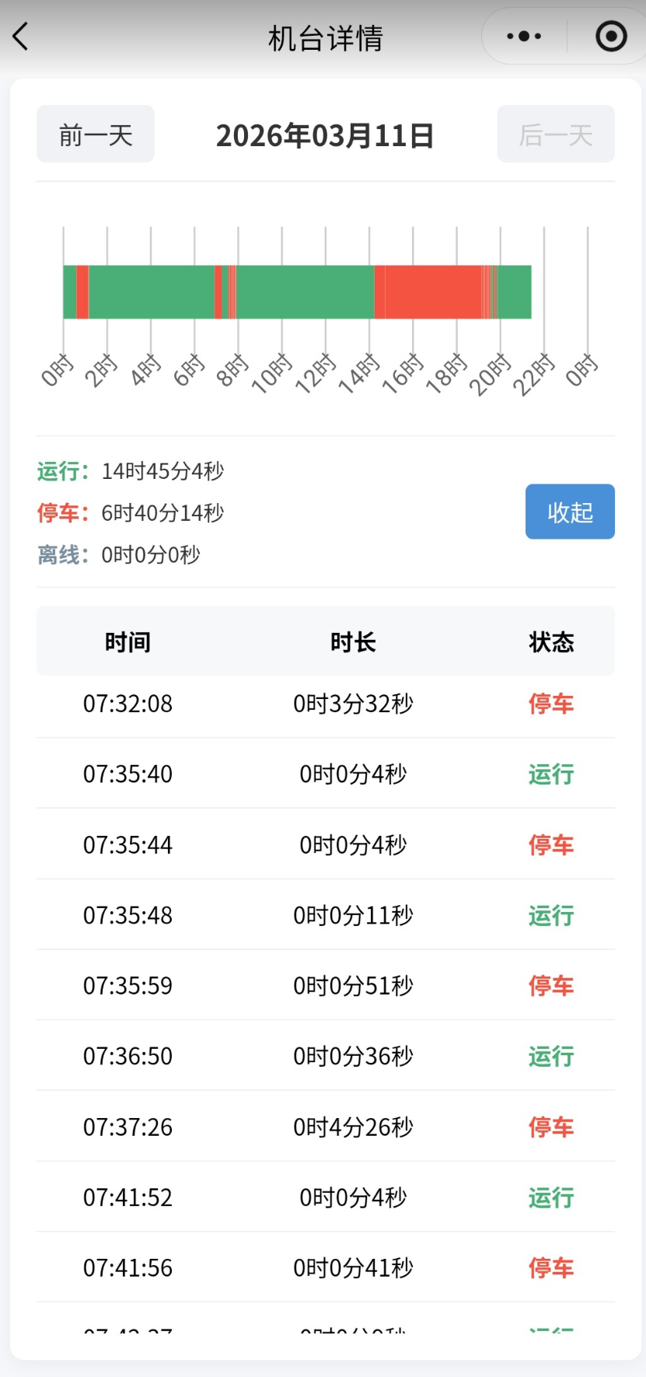Click the long green run segment before 14时

[x=305, y=292]
